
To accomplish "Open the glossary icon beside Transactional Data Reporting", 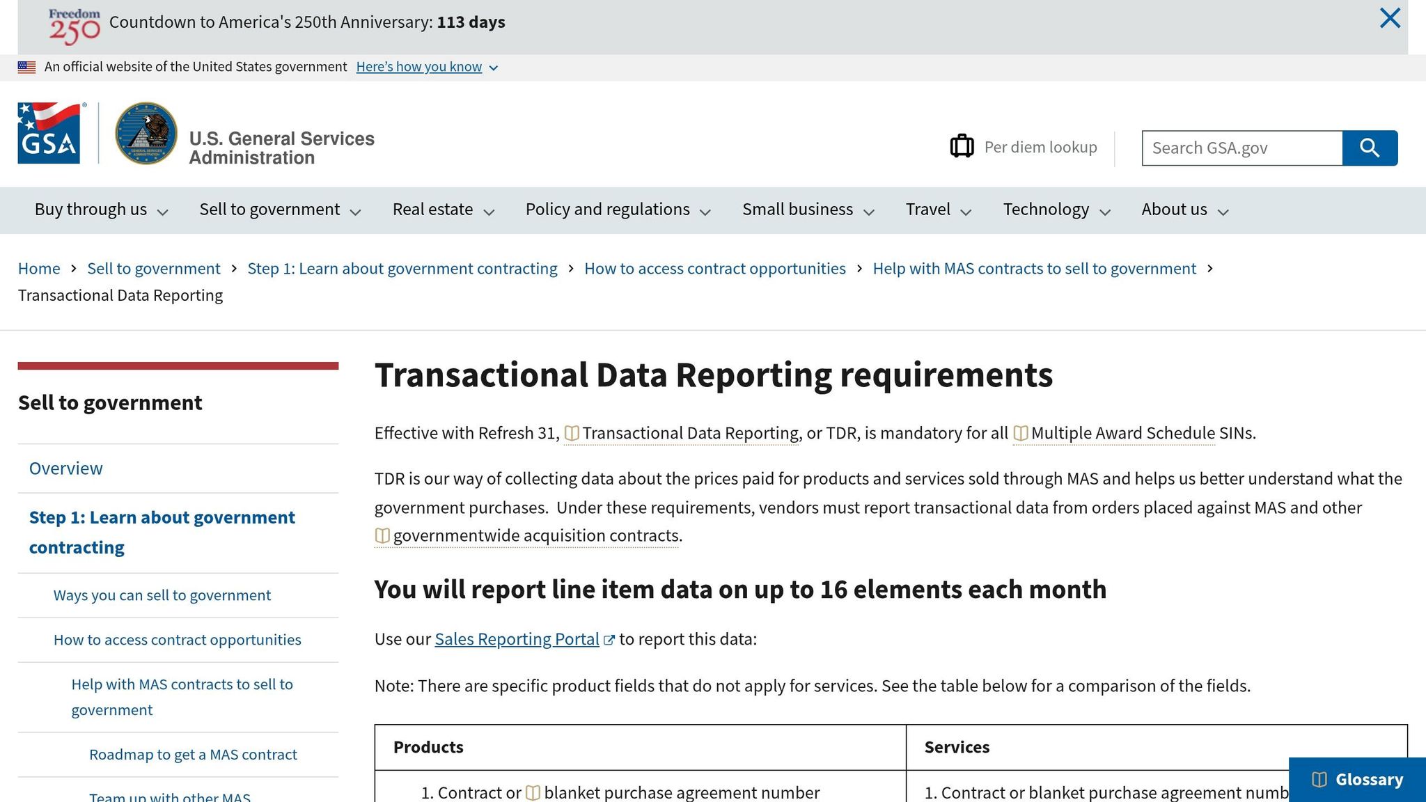I will pos(573,432).
